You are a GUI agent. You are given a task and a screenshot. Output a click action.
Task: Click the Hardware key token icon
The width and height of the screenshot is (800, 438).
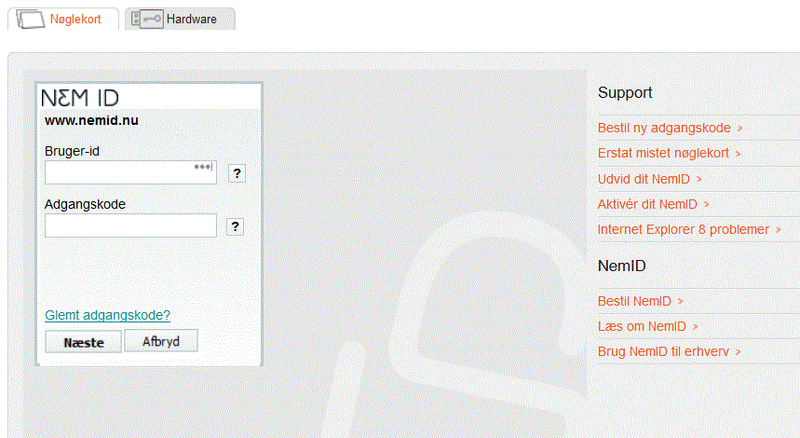(x=148, y=19)
